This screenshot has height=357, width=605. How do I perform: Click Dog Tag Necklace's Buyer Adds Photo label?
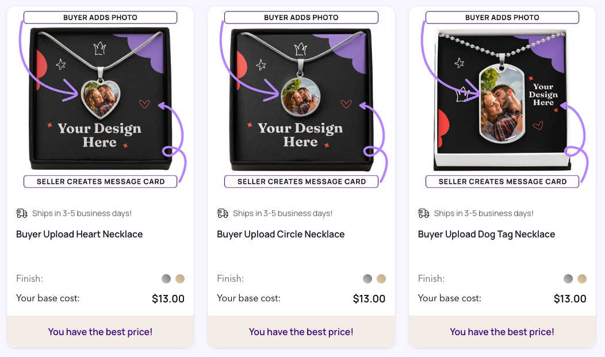pyautogui.click(x=503, y=17)
